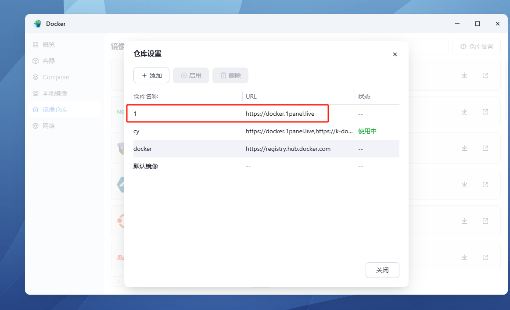Click the 删除 delete button
The width and height of the screenshot is (510, 310).
coord(230,75)
